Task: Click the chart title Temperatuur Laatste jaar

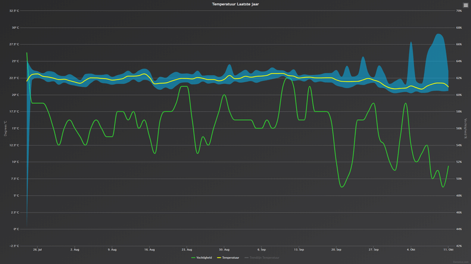Action: (235, 4)
